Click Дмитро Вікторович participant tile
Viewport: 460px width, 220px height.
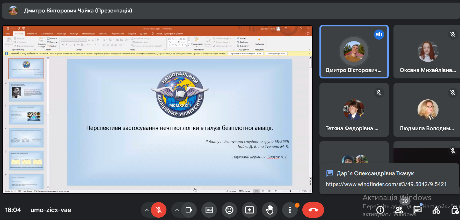coord(354,52)
